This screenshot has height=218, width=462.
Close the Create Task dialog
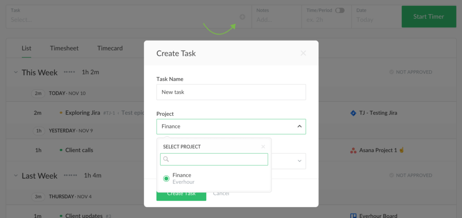pyautogui.click(x=303, y=53)
